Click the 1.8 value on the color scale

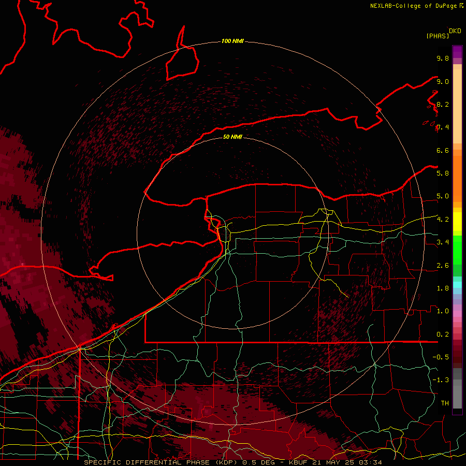coord(443,288)
